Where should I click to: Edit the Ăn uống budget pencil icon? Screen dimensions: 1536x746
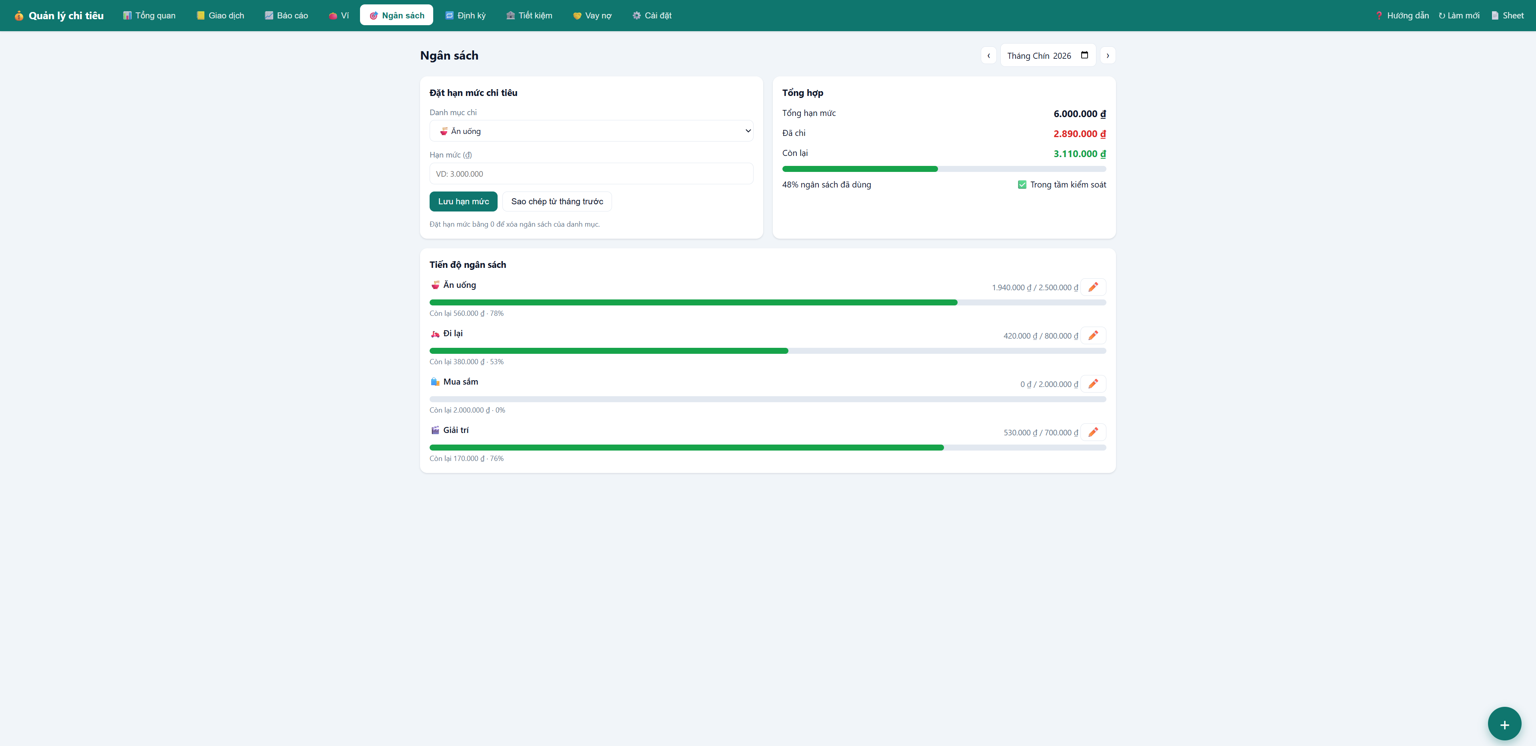coord(1093,287)
